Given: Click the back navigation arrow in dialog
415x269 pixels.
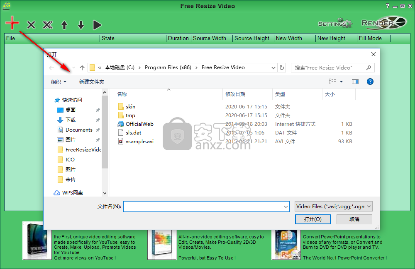Looking at the screenshot, I should (x=51, y=68).
